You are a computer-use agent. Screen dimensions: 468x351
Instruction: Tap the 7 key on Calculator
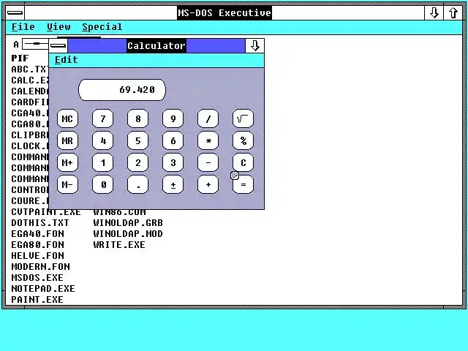pos(102,118)
